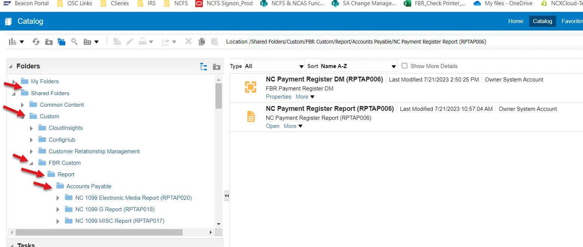Click the Properties link for Payment Register DM
The height and width of the screenshot is (247, 583).
tap(278, 97)
